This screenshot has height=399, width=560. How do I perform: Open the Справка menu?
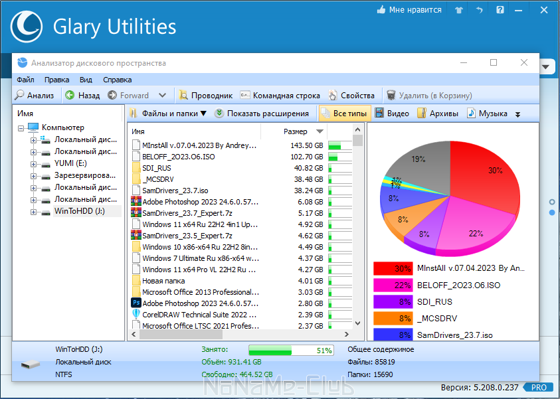coord(117,80)
